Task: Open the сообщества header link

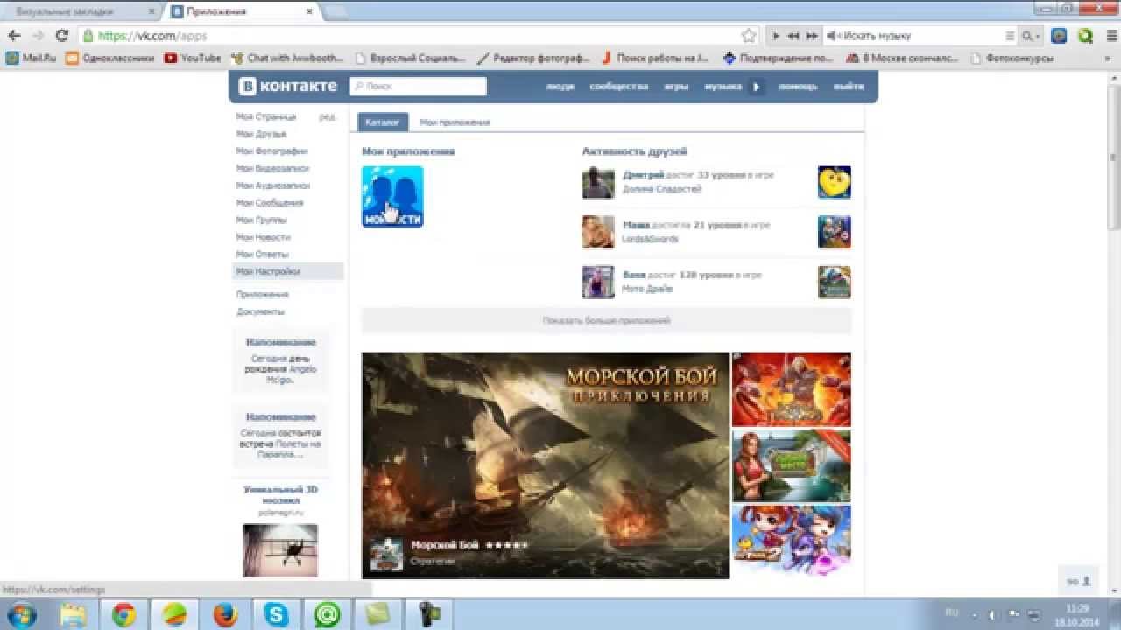Action: [x=618, y=87]
